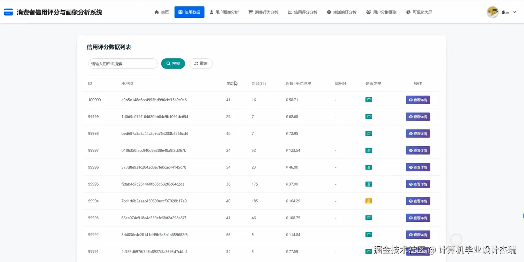View details for ID 100000
This screenshot has height=262, width=524.
click(418, 100)
